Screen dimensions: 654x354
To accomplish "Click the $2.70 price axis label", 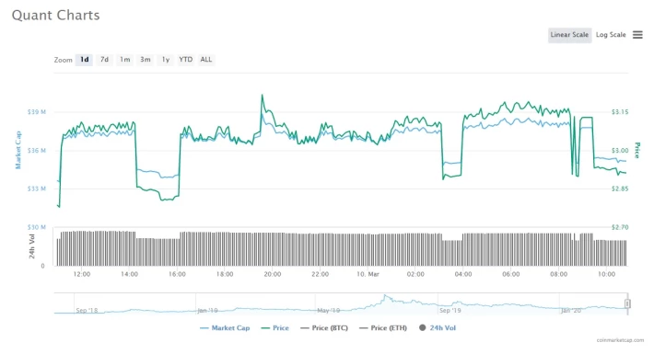I will pos(620,227).
